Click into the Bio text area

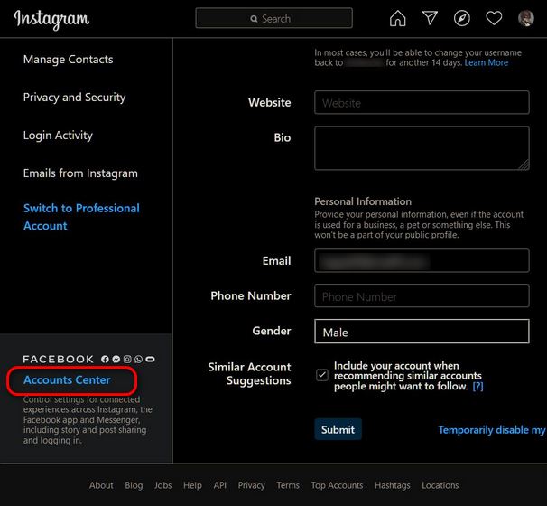coord(422,148)
